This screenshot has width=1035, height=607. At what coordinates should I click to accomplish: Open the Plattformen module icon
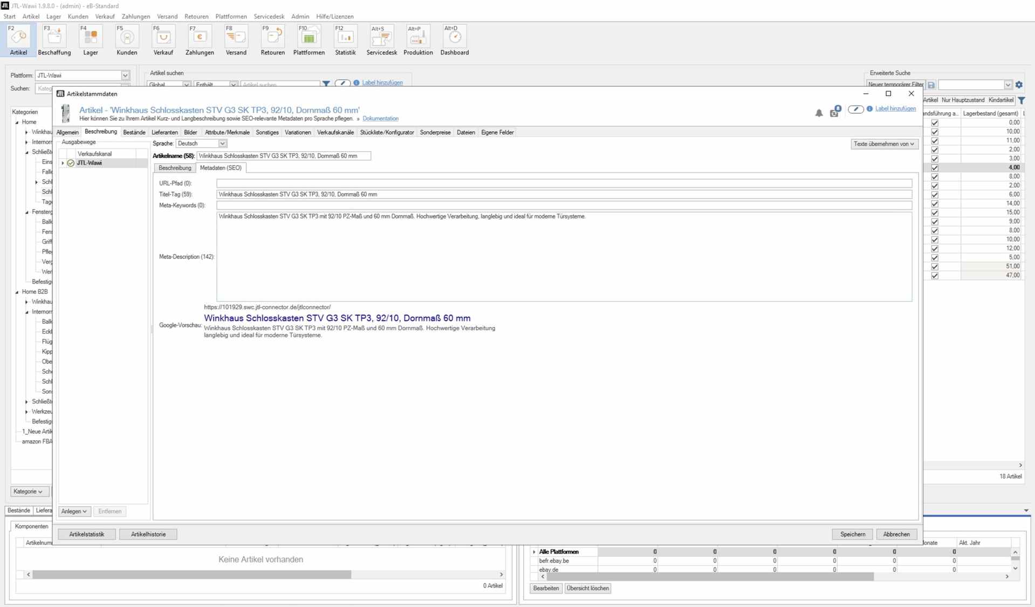[x=309, y=40]
